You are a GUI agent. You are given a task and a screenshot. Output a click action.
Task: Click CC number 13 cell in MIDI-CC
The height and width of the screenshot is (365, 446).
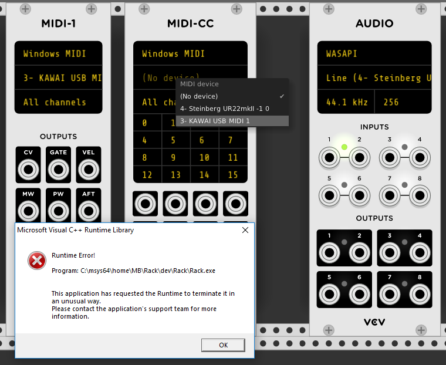(x=176, y=174)
